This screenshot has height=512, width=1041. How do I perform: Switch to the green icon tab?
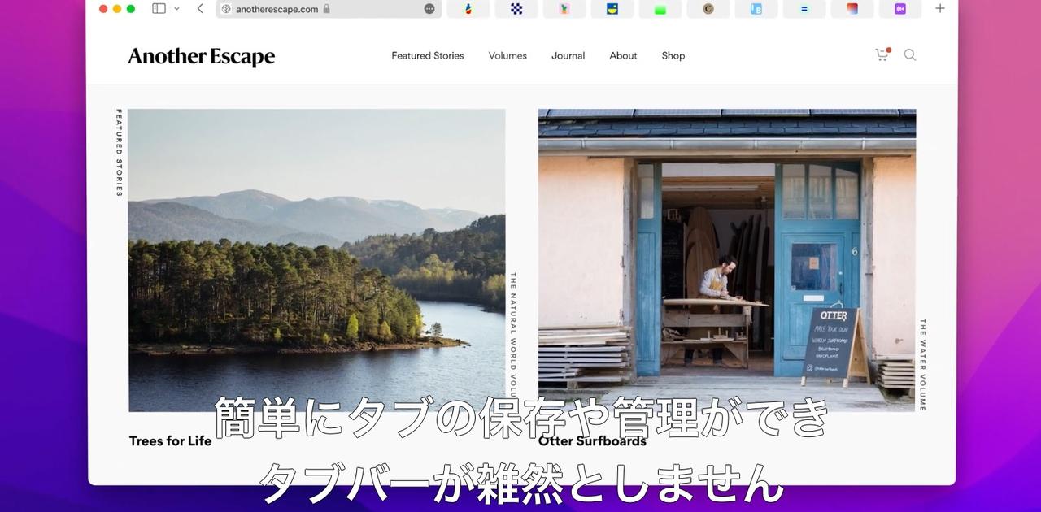660,9
